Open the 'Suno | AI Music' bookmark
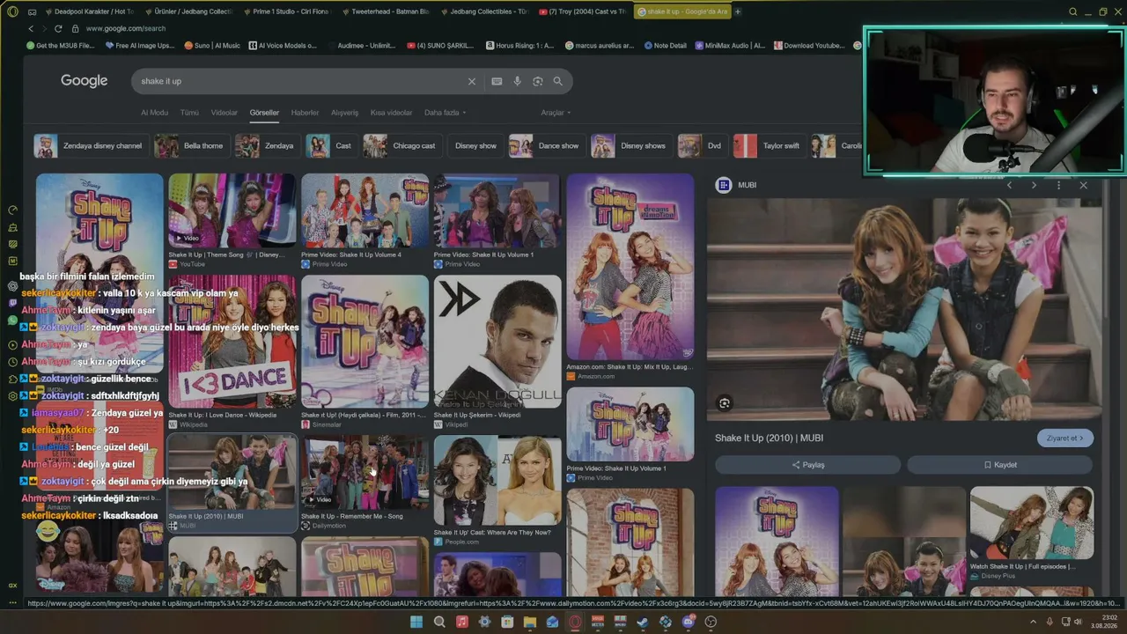The height and width of the screenshot is (634, 1127). point(210,46)
